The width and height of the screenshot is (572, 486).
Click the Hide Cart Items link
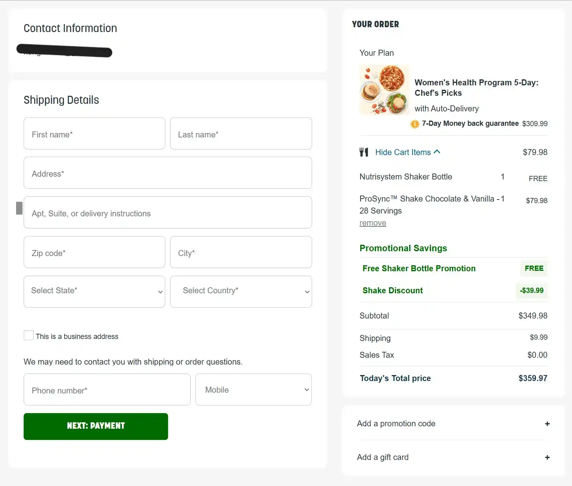(403, 152)
